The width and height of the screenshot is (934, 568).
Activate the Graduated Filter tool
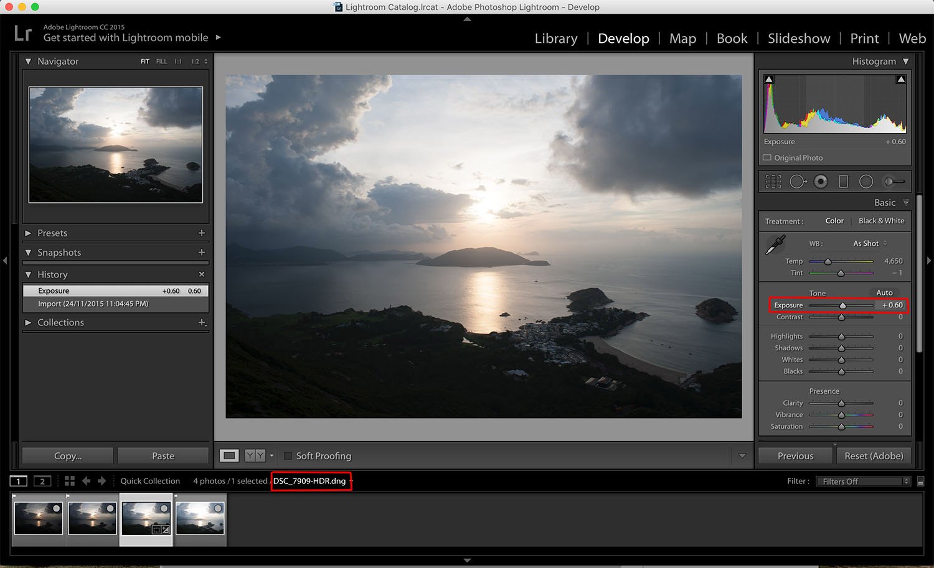(844, 181)
